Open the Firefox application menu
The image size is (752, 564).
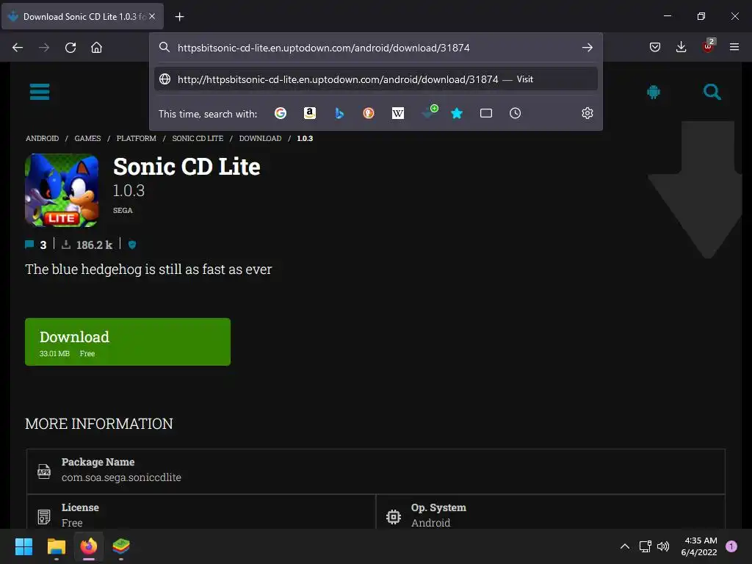click(734, 47)
